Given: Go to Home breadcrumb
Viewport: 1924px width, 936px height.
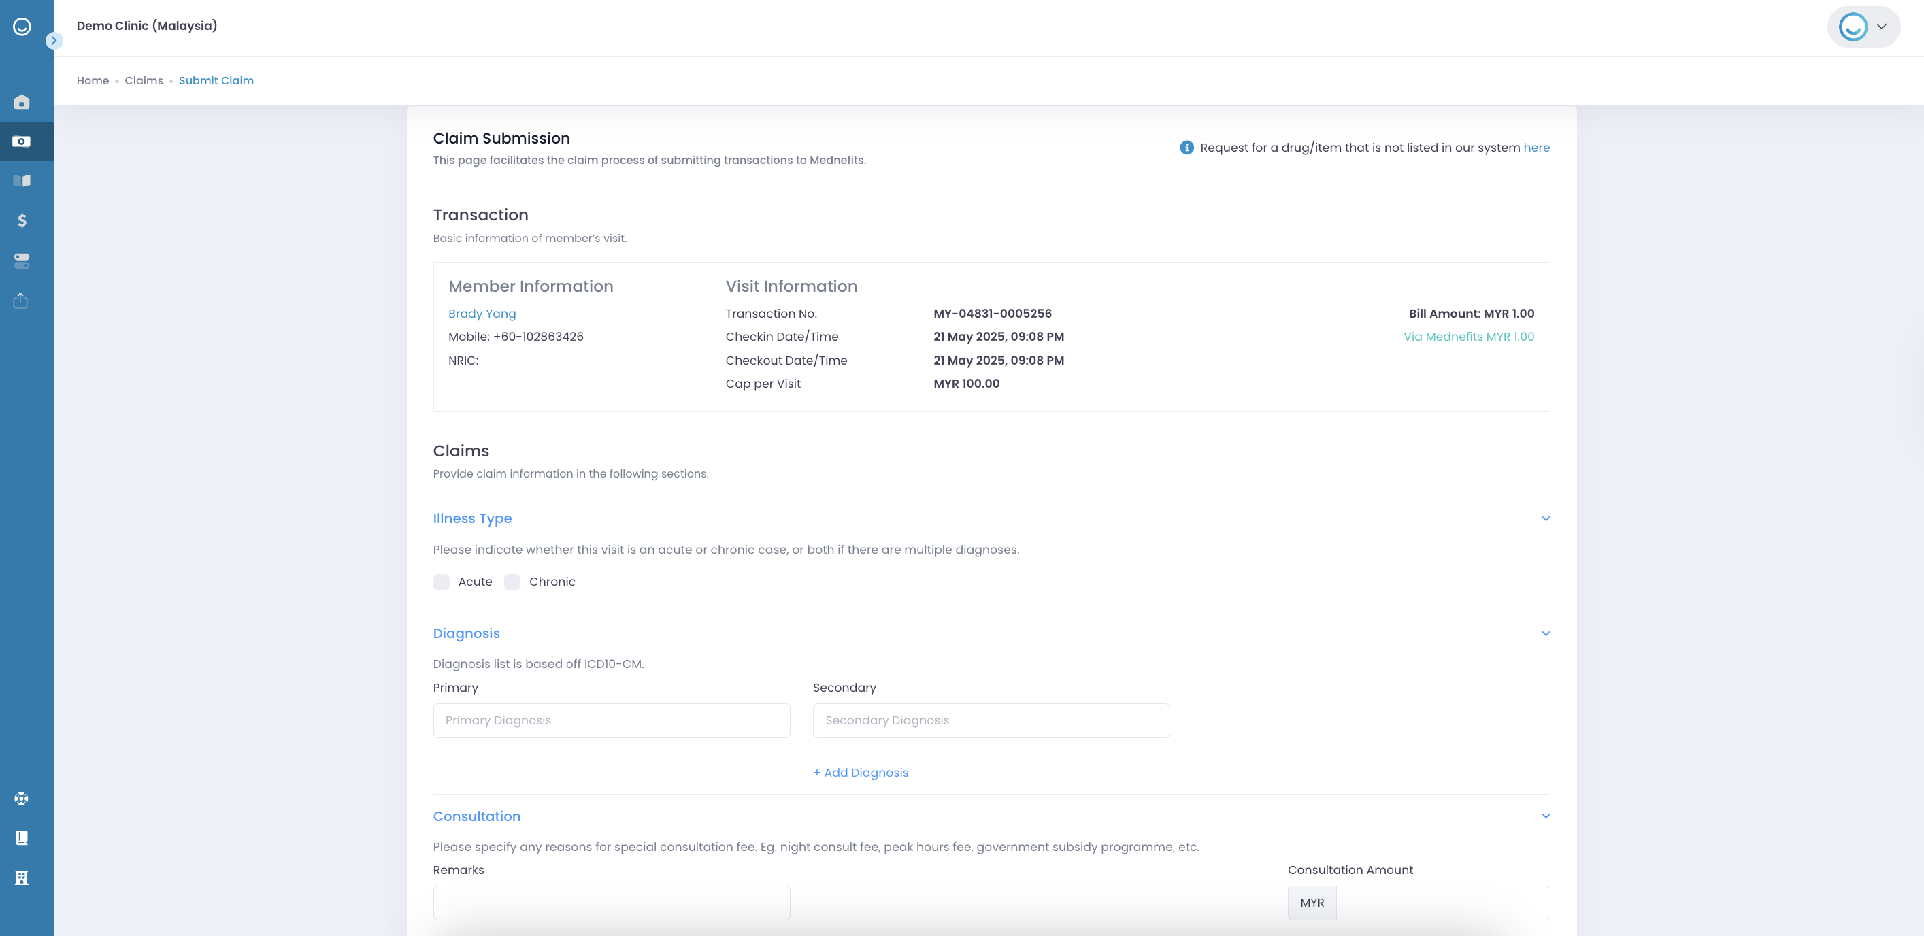Looking at the screenshot, I should coord(93,81).
